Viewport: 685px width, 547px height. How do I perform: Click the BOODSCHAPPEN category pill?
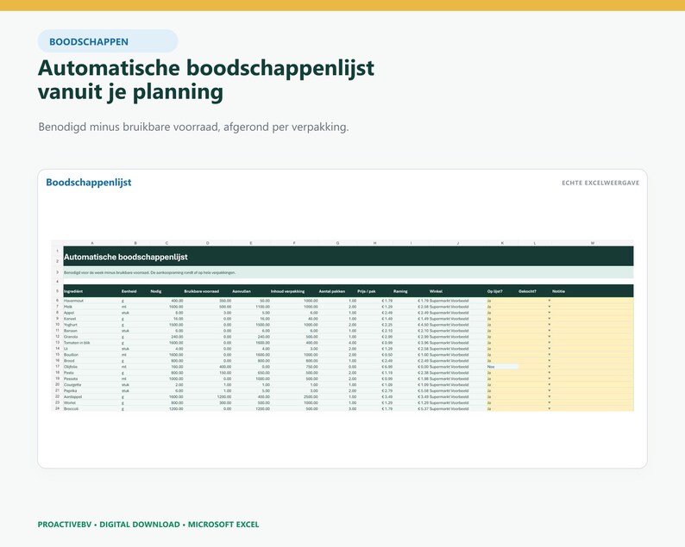click(x=108, y=41)
